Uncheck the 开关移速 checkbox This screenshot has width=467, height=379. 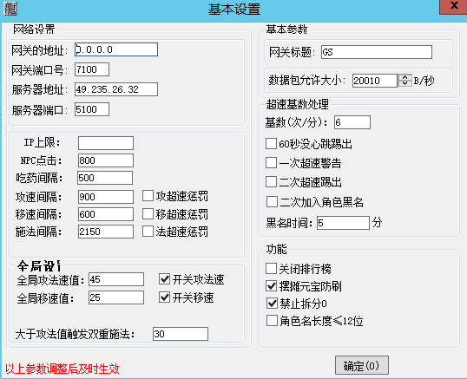pyautogui.click(x=164, y=297)
